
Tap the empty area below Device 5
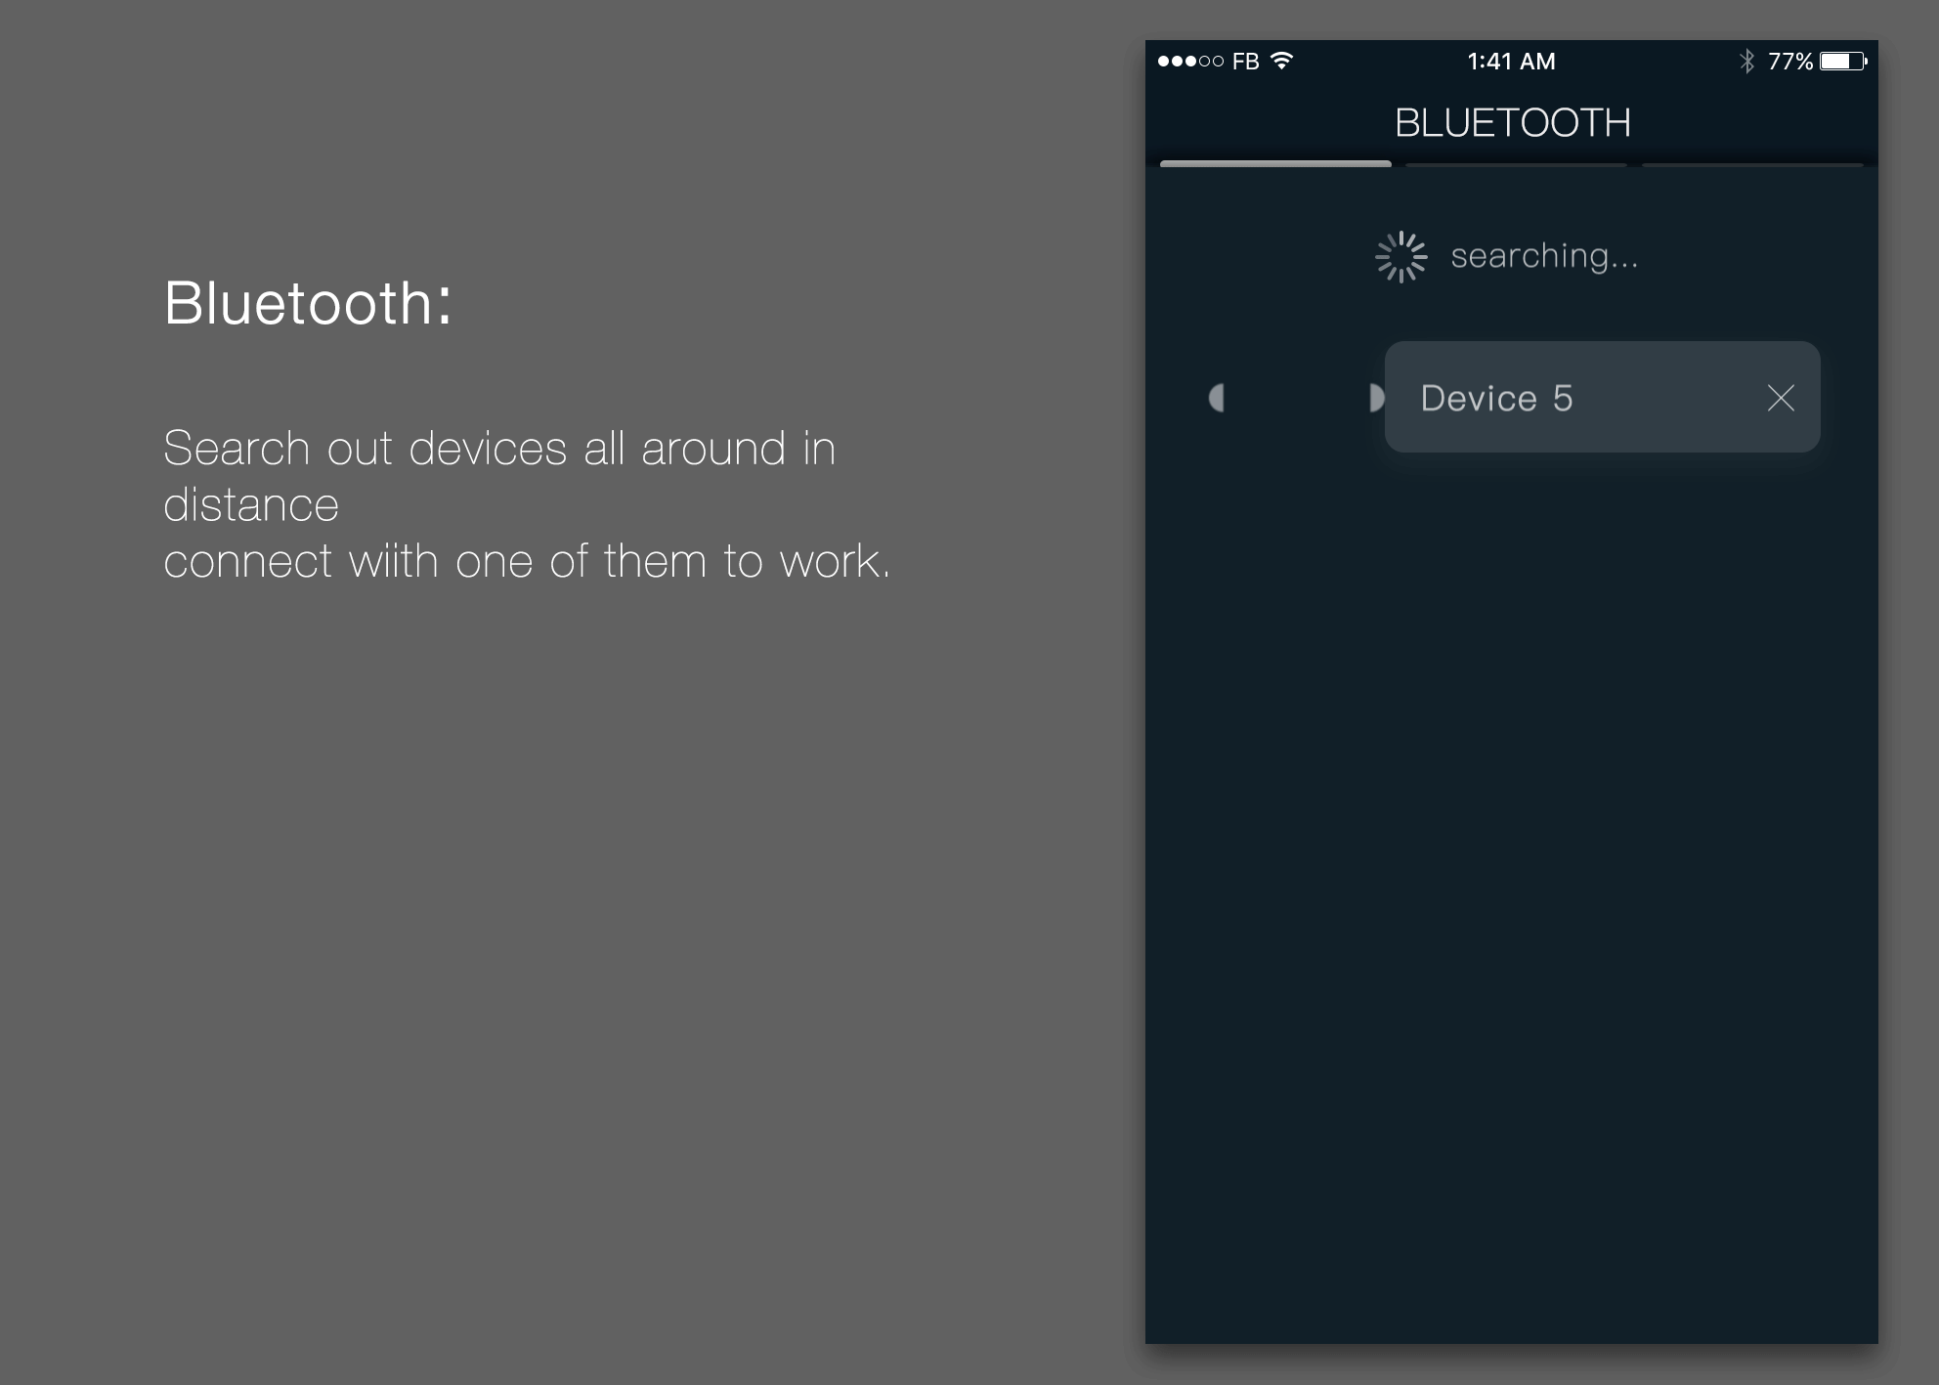(x=1511, y=880)
